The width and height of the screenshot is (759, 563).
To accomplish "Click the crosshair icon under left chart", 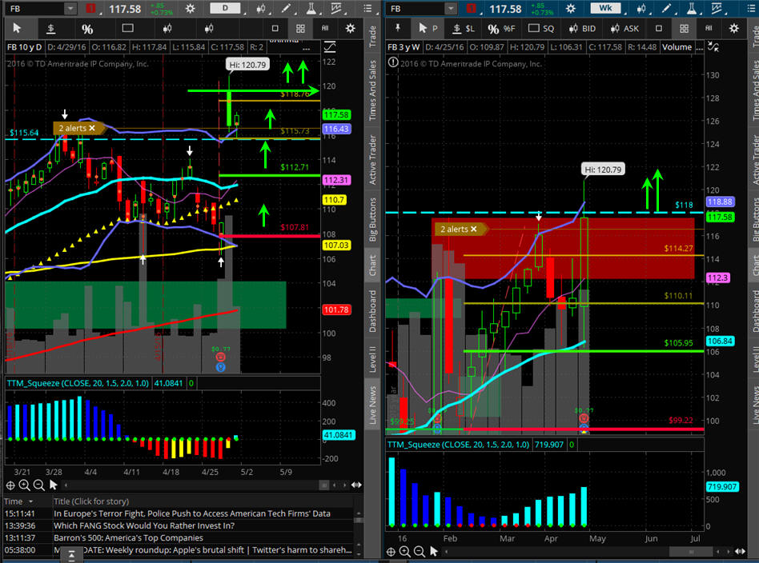I will pyautogui.click(x=10, y=485).
